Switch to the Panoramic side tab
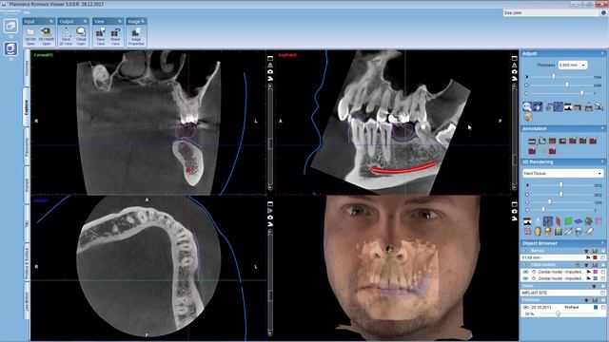 point(27,146)
